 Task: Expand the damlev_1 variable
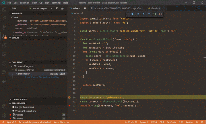click(13, 32)
